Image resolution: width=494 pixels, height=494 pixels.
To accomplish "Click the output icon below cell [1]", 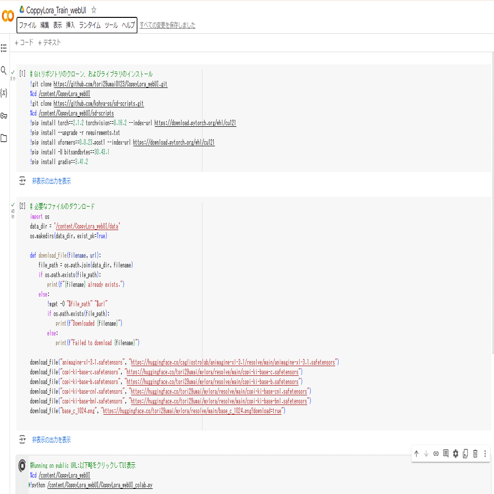I will [x=23, y=181].
